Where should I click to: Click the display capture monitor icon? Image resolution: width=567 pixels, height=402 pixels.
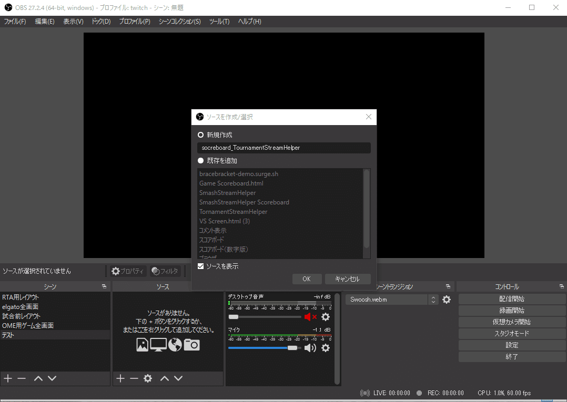coord(158,345)
